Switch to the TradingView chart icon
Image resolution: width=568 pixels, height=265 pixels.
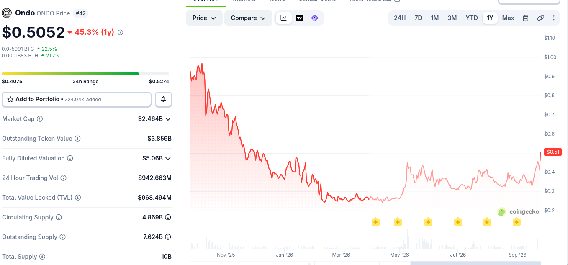click(x=299, y=18)
